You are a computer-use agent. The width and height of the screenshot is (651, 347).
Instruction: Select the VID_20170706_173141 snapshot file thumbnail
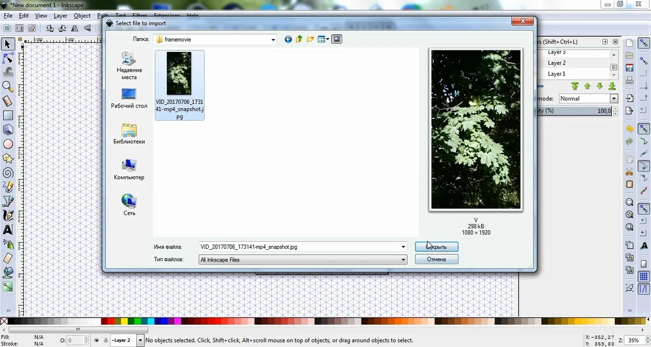pos(179,85)
